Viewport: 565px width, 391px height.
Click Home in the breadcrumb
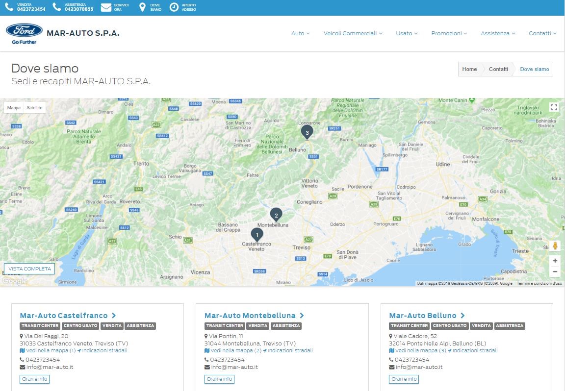469,70
